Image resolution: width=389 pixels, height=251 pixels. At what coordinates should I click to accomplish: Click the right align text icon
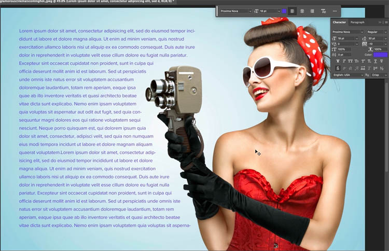pyautogui.click(x=312, y=11)
